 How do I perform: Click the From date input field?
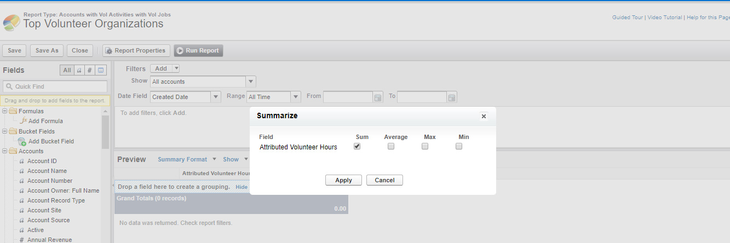click(348, 97)
